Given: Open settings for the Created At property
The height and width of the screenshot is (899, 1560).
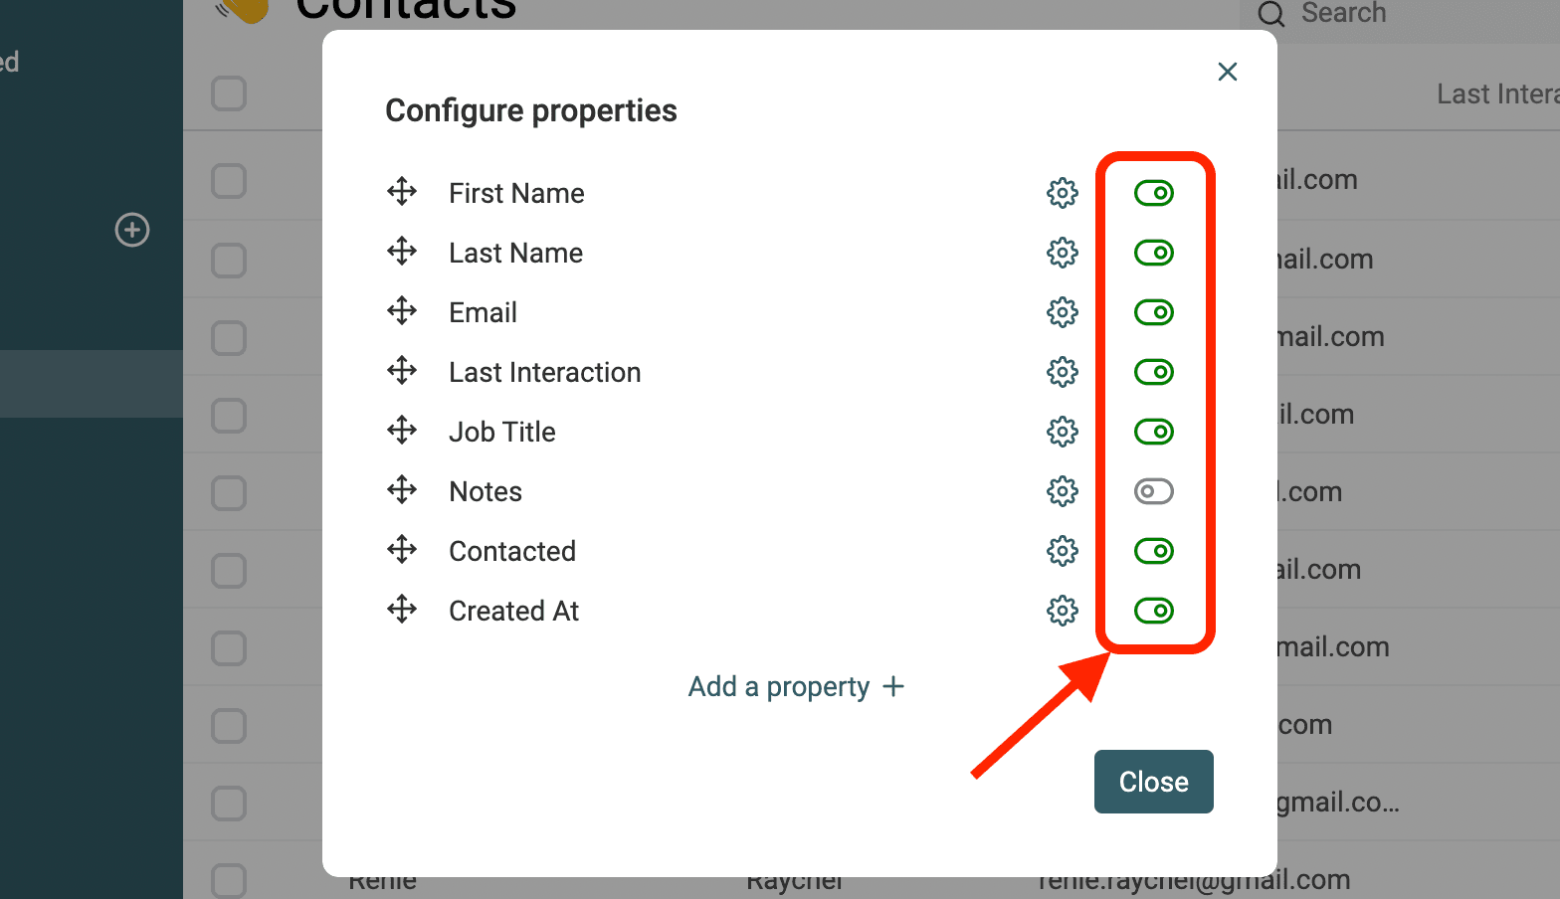Looking at the screenshot, I should point(1063,611).
